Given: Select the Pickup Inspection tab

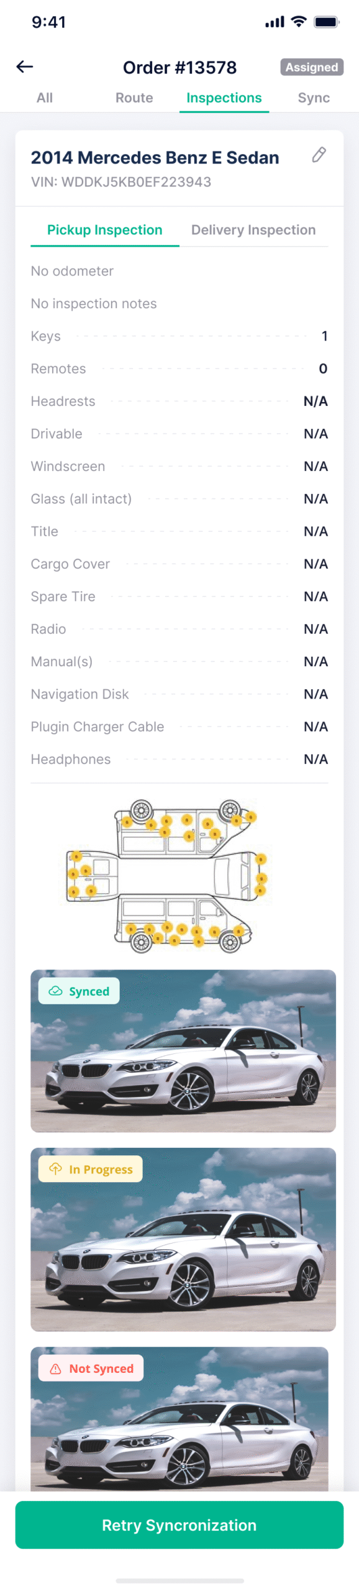Looking at the screenshot, I should click(x=105, y=230).
